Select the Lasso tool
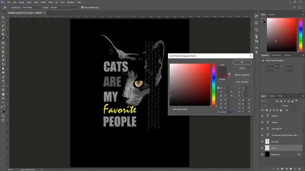305x171 pixels. pyautogui.click(x=3, y=26)
